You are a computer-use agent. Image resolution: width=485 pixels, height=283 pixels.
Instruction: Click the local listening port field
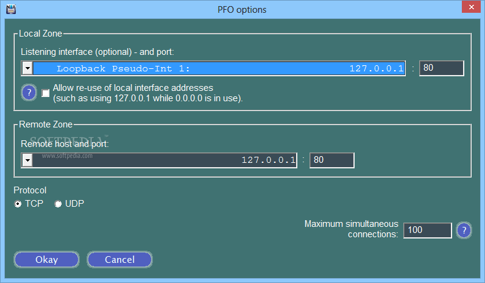tap(441, 68)
